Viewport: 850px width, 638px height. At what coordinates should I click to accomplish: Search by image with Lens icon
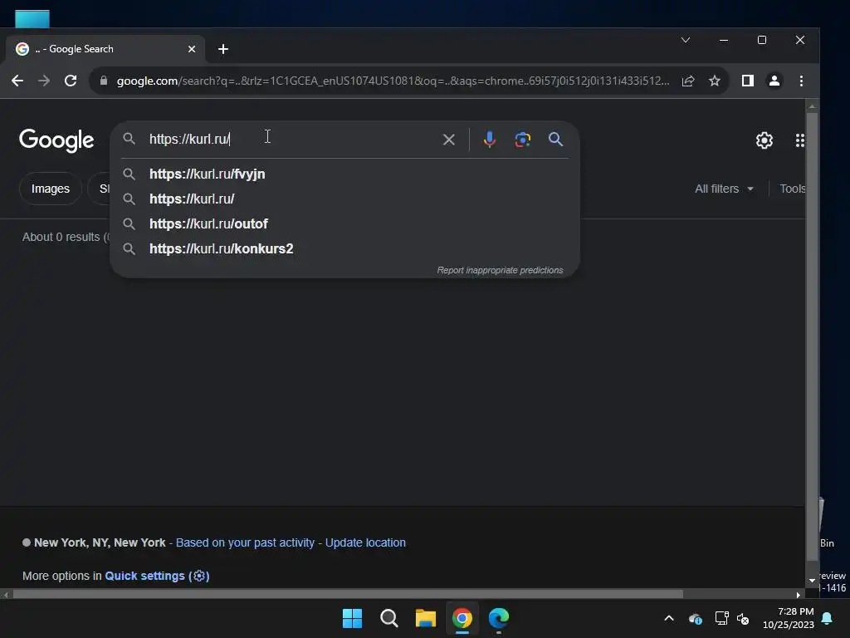click(x=523, y=140)
